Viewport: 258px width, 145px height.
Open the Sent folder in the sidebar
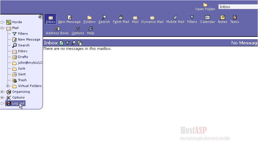[21, 74]
